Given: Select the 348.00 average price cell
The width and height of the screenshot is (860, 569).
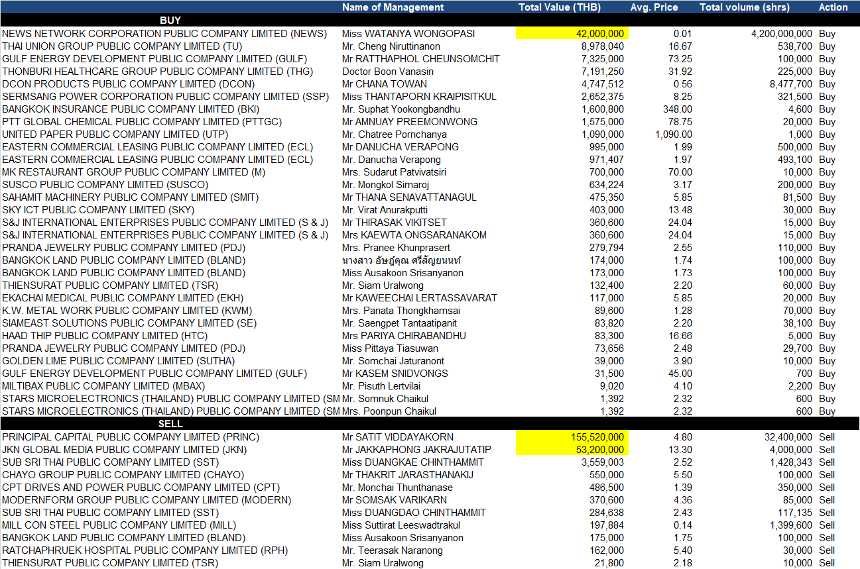Looking at the screenshot, I should [677, 109].
